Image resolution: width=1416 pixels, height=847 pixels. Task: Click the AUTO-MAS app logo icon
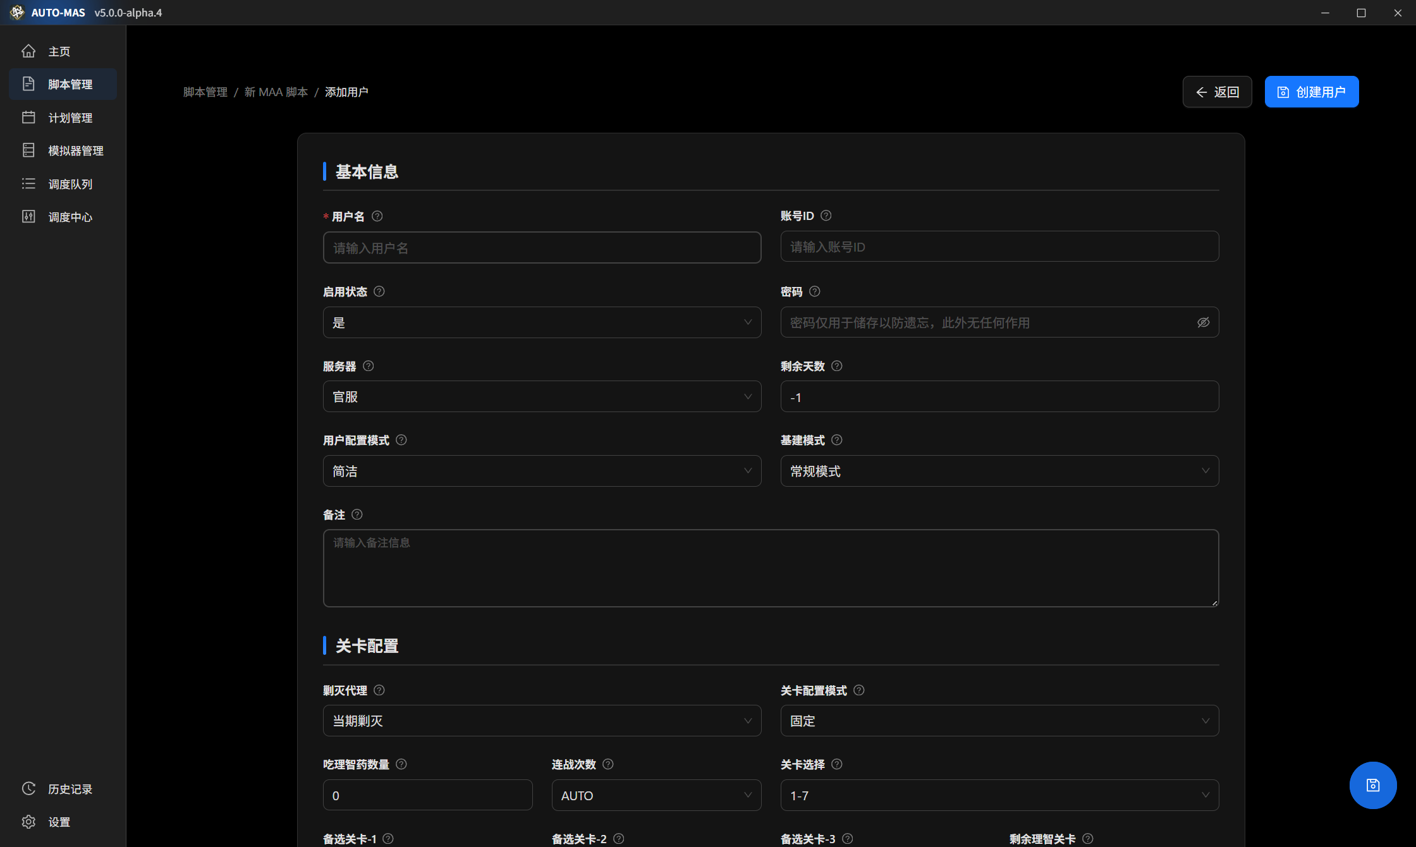[17, 13]
